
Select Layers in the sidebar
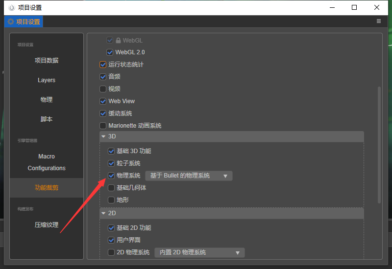pos(47,80)
